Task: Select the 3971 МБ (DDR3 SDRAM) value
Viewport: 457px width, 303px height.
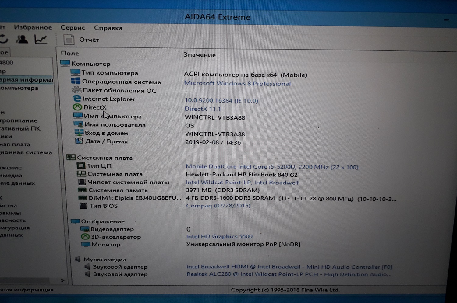Action: (x=223, y=190)
